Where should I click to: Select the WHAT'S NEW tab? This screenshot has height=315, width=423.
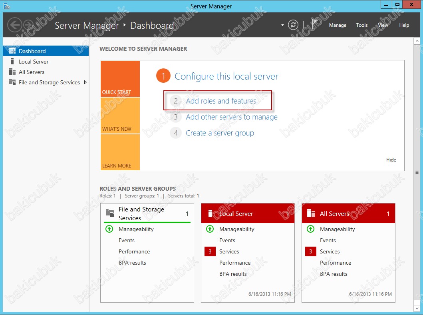120,116
